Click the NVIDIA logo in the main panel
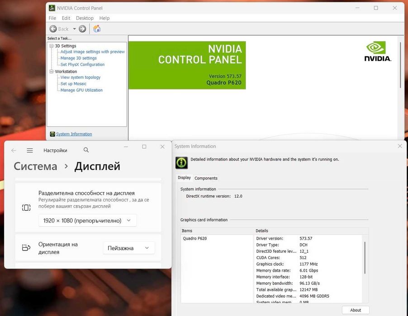408x316 pixels. click(378, 51)
